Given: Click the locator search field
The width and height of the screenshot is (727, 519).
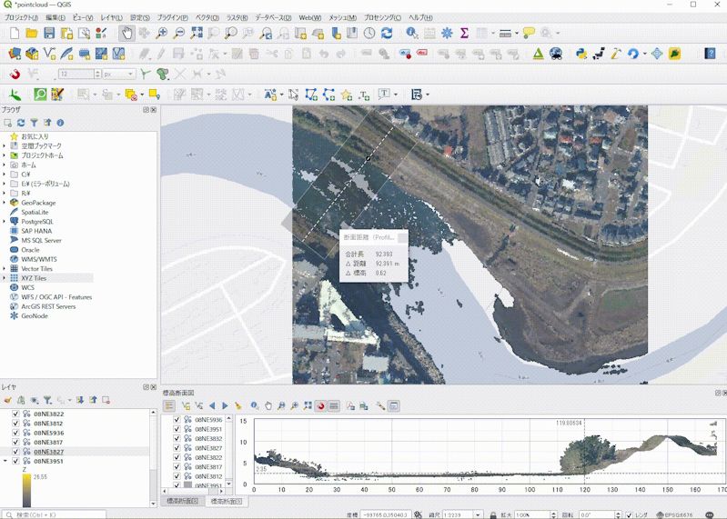Looking at the screenshot, I should (x=54, y=514).
